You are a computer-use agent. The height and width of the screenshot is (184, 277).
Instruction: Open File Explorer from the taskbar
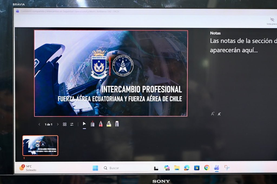coord(177,168)
